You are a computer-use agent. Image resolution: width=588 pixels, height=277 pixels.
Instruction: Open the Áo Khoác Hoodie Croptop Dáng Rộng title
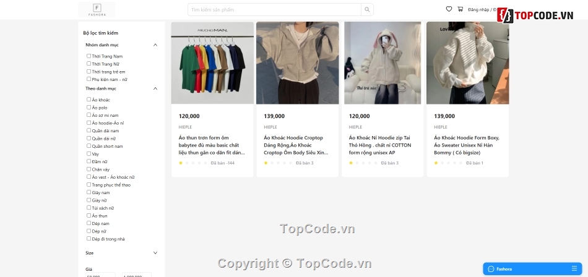click(x=296, y=145)
